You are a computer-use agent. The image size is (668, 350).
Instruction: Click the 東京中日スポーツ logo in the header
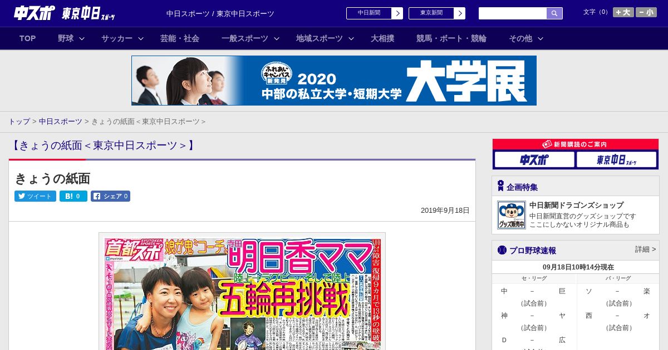point(89,13)
